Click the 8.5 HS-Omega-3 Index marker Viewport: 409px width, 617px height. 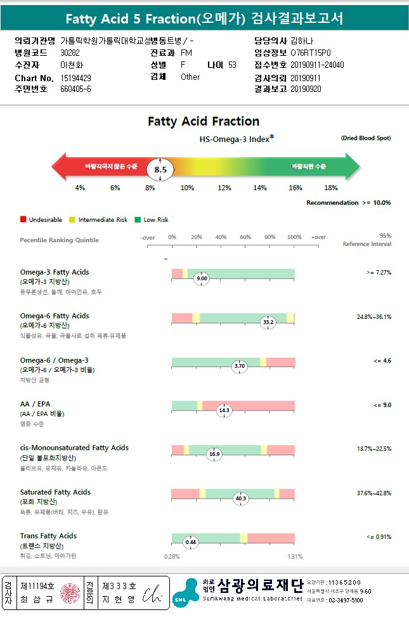point(160,169)
